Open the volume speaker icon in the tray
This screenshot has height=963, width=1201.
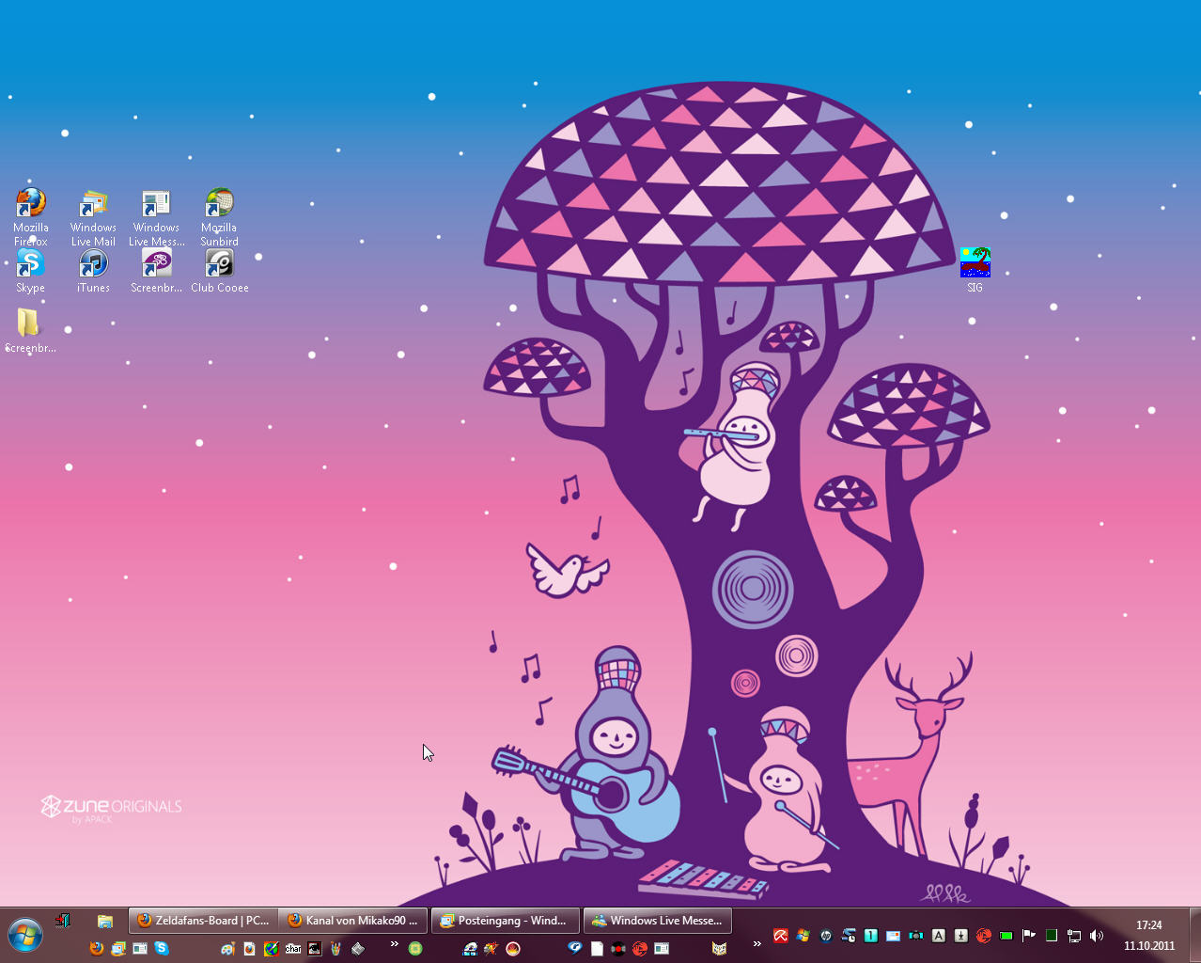(x=1096, y=936)
